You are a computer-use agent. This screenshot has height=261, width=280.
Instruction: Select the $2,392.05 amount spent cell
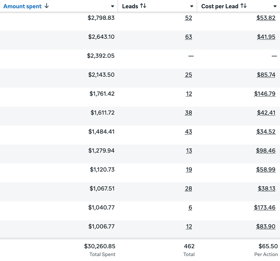tap(101, 56)
